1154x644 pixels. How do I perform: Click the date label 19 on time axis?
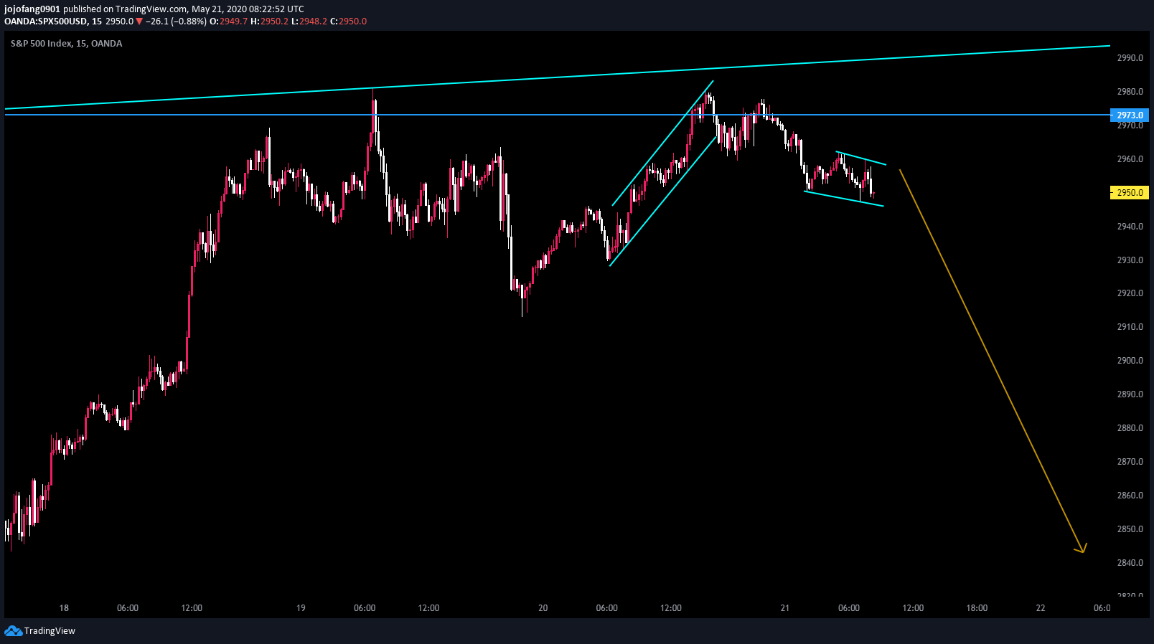tap(301, 608)
